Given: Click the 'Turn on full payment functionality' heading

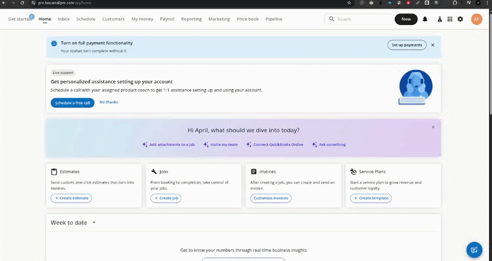Looking at the screenshot, I should [x=97, y=43].
